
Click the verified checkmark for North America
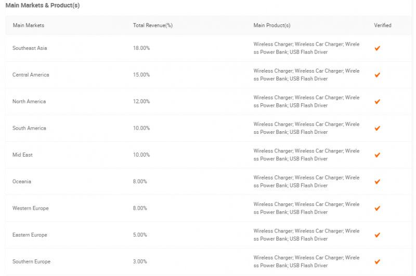tap(378, 102)
